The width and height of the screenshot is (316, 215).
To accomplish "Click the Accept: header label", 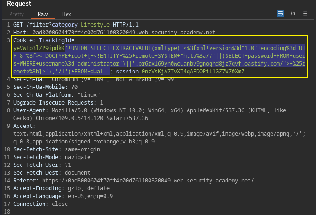I will tap(24, 126).
